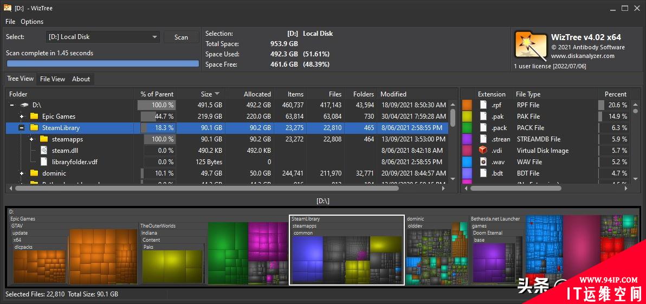Screen dimensions: 646x304
Task: Click the Epic Games folder icon
Action: [x=34, y=117]
